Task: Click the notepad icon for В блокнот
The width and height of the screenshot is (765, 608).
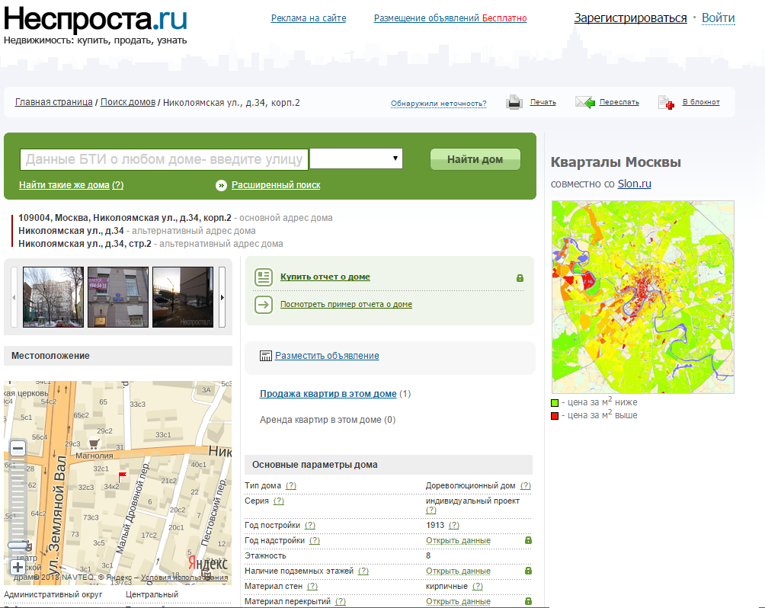Action: pos(666,102)
